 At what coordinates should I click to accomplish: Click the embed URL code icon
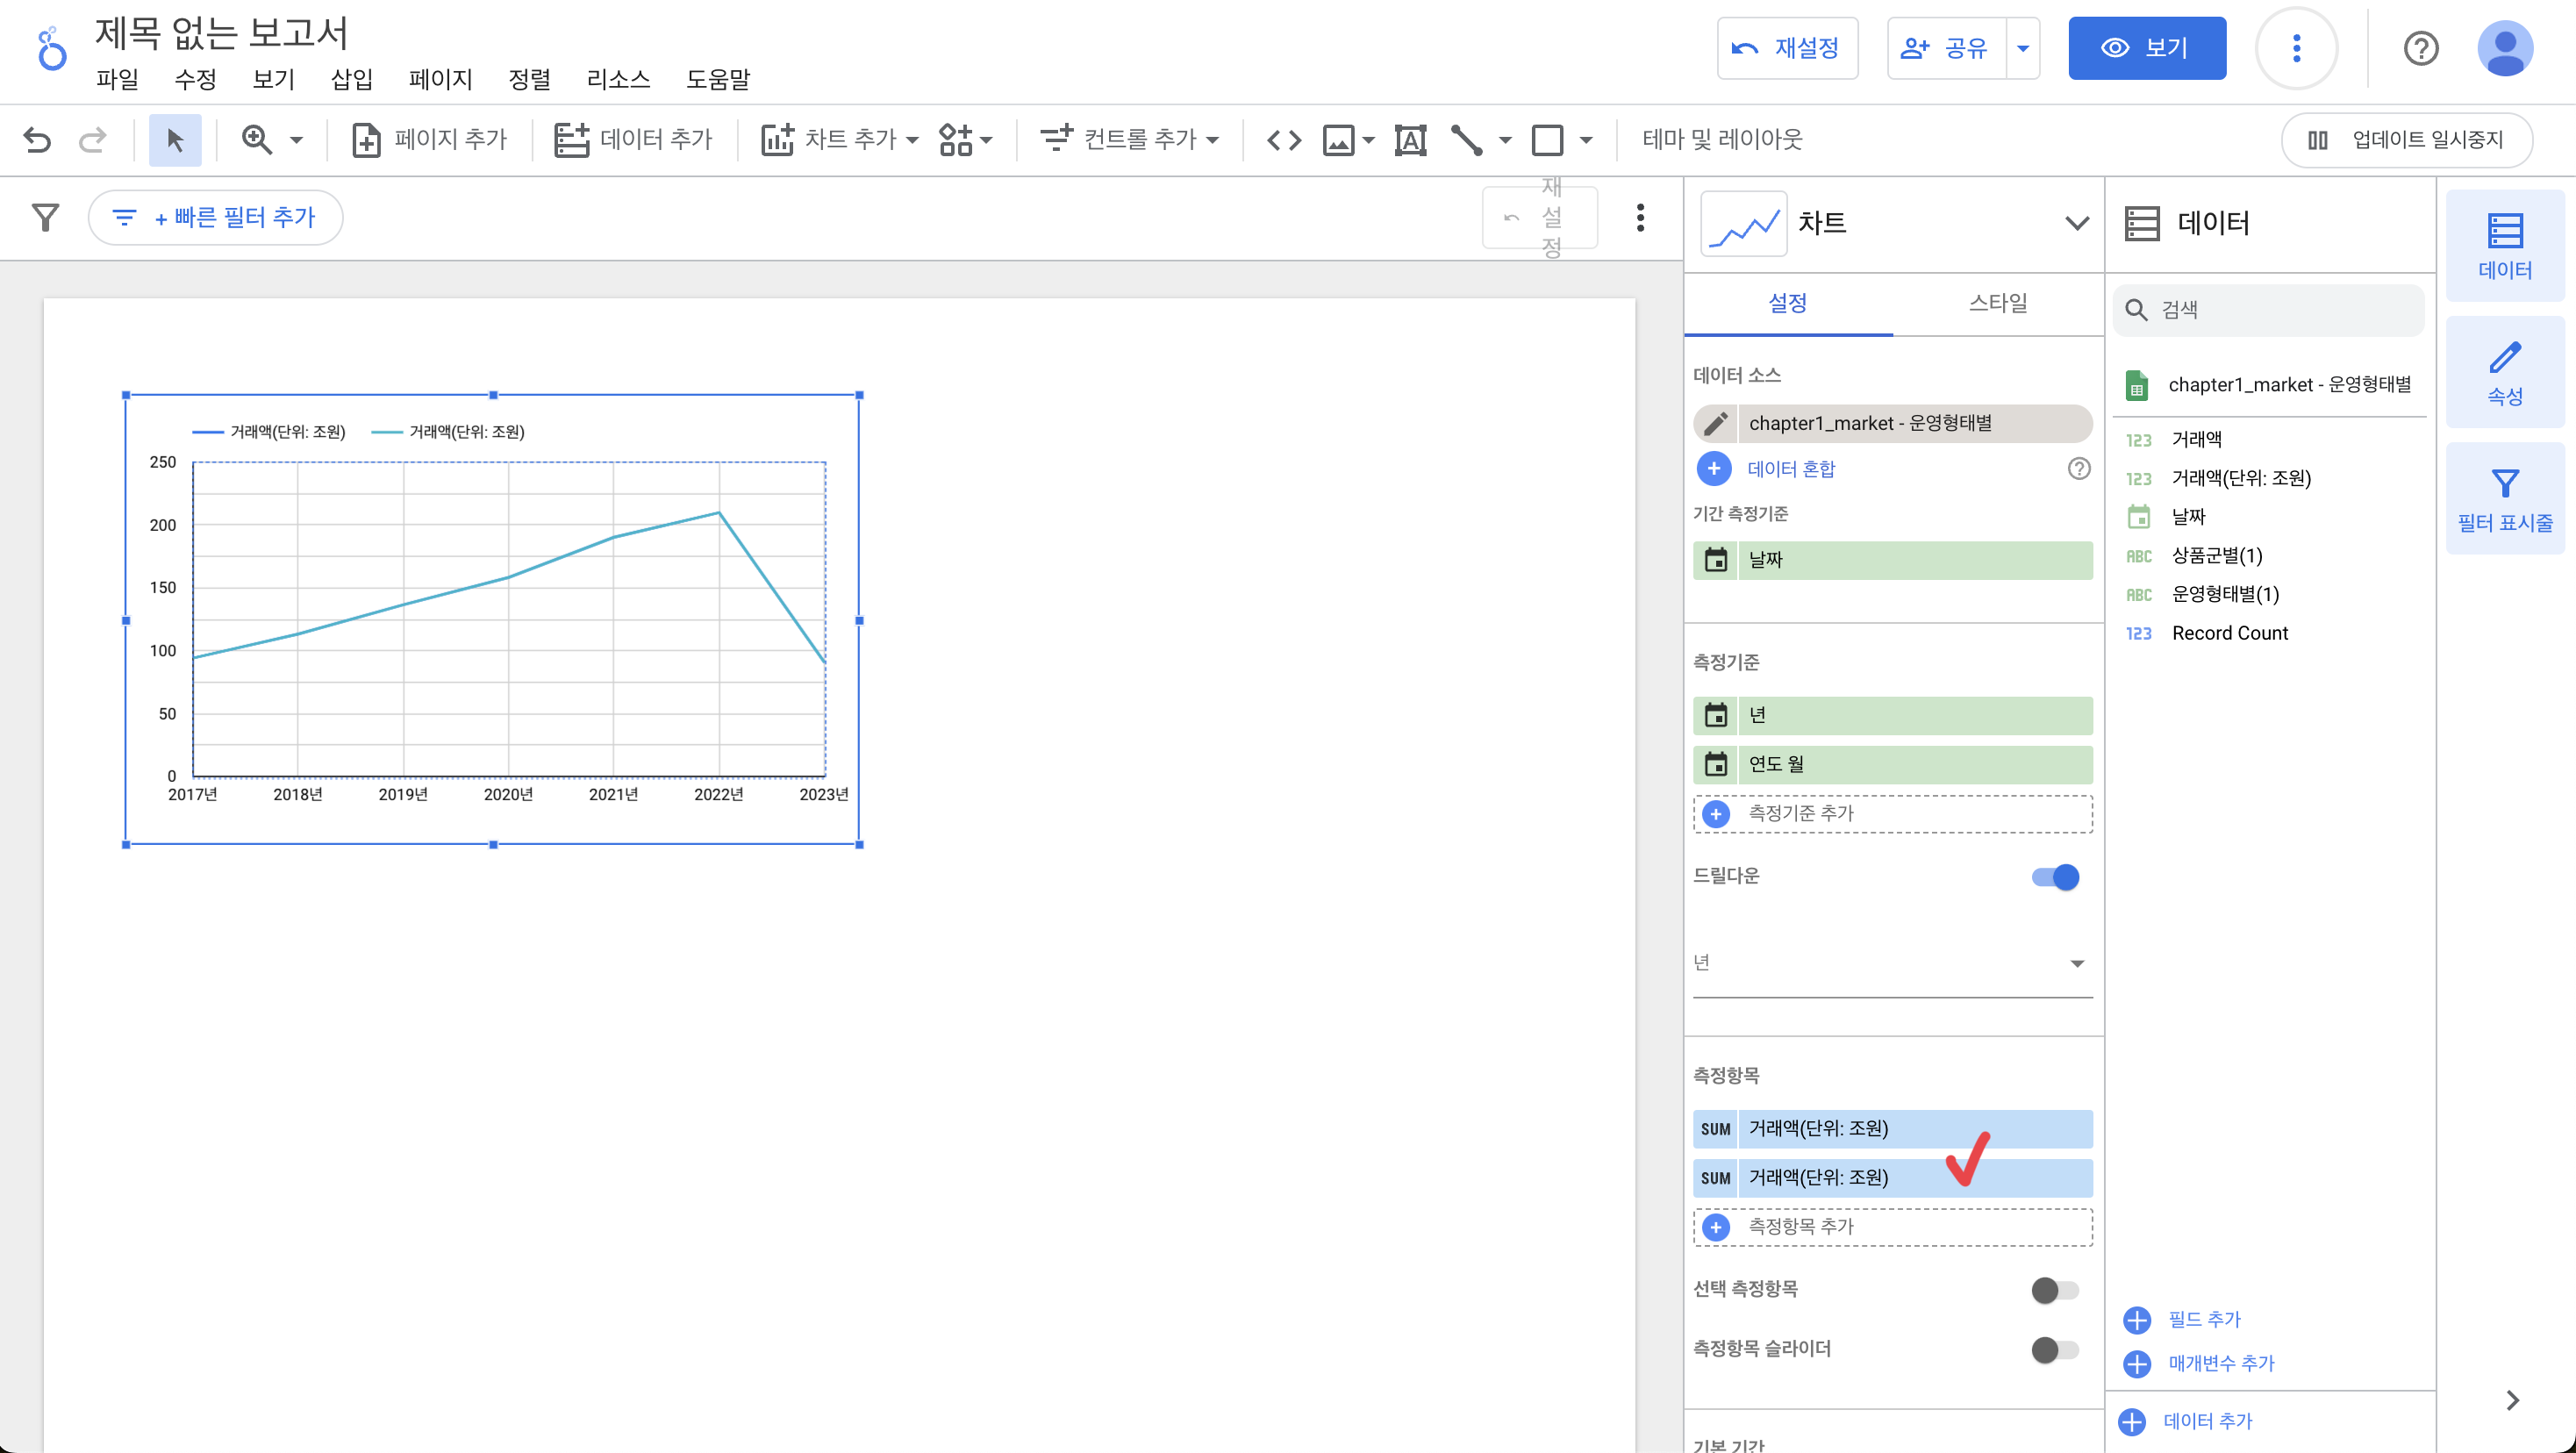click(x=1283, y=139)
